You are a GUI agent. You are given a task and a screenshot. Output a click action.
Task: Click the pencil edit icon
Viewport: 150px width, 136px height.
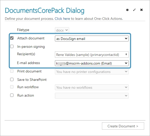pos(134,10)
